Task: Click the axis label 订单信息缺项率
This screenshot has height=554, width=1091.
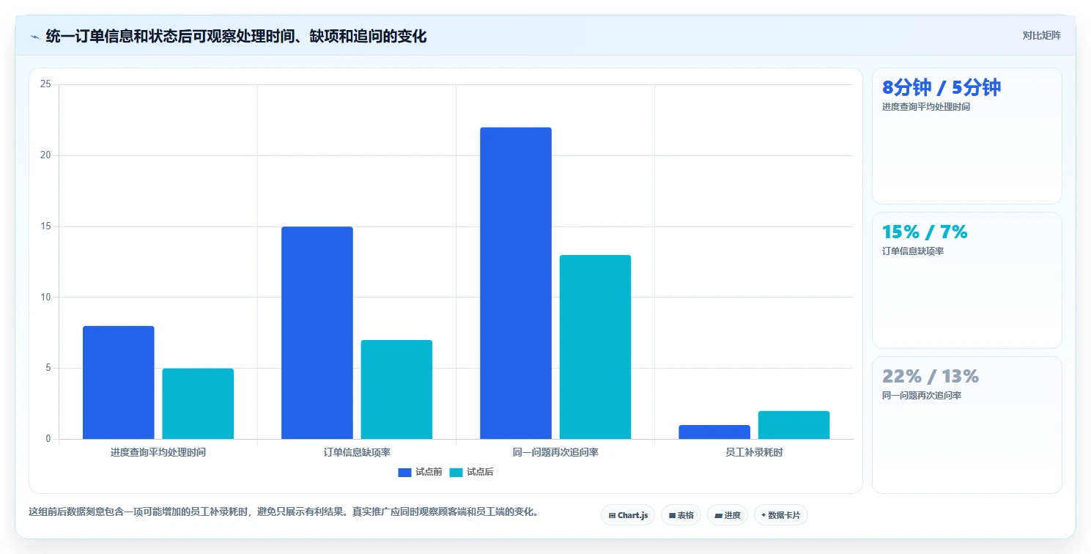Action: (357, 452)
